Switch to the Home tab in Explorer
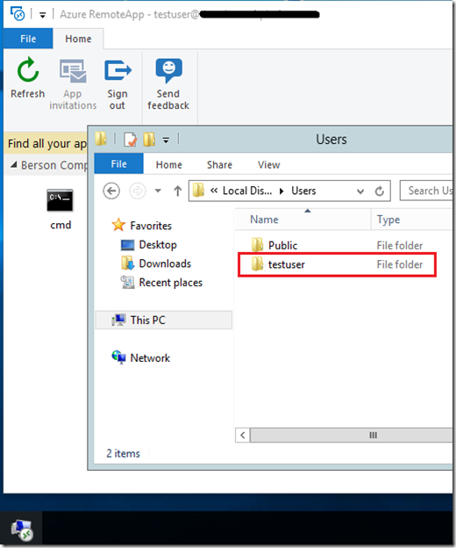 click(169, 164)
